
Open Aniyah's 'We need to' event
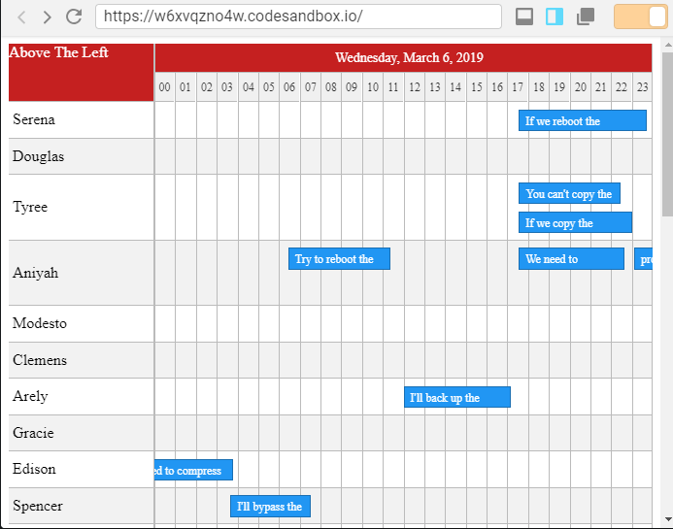(x=571, y=259)
